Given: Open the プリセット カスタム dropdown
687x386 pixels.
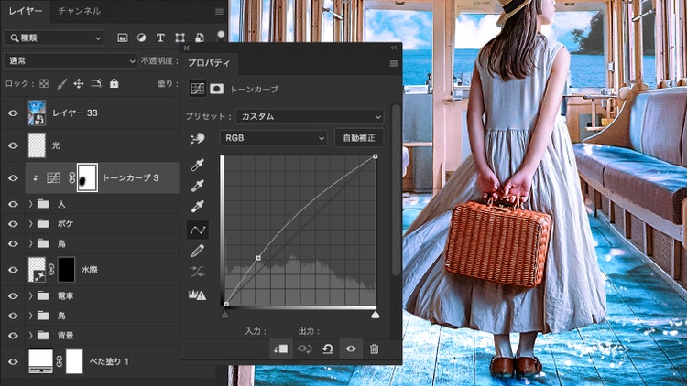Looking at the screenshot, I should point(310,116).
